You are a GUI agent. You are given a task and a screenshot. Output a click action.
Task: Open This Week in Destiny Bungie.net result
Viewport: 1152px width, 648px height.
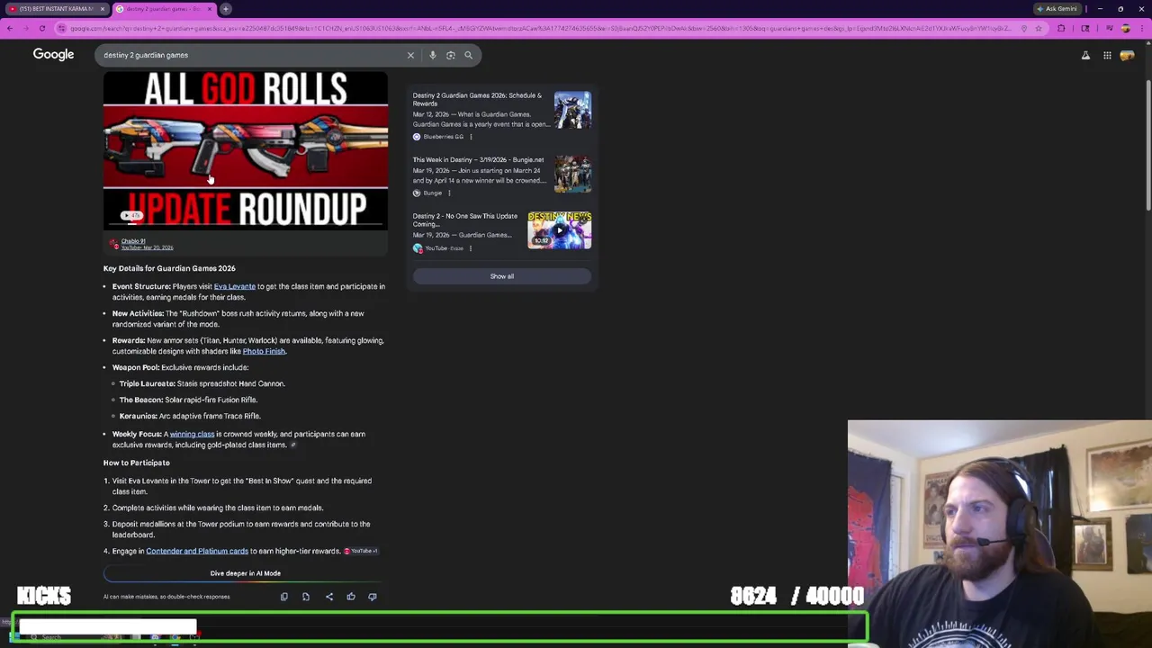click(x=478, y=159)
